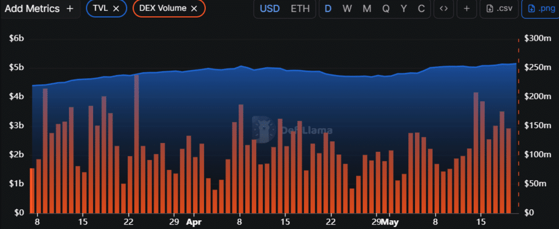Download chart data as .csv
559x229 pixels.
pos(499,9)
